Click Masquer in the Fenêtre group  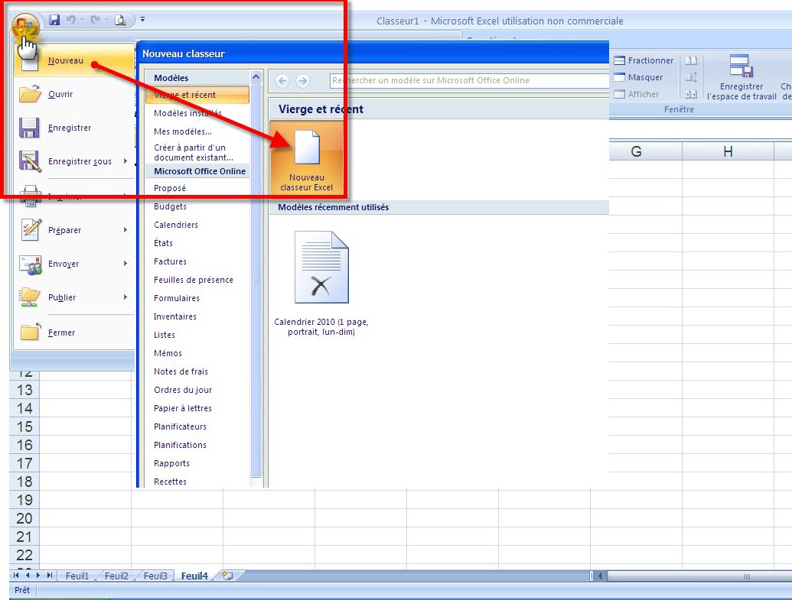tap(638, 78)
